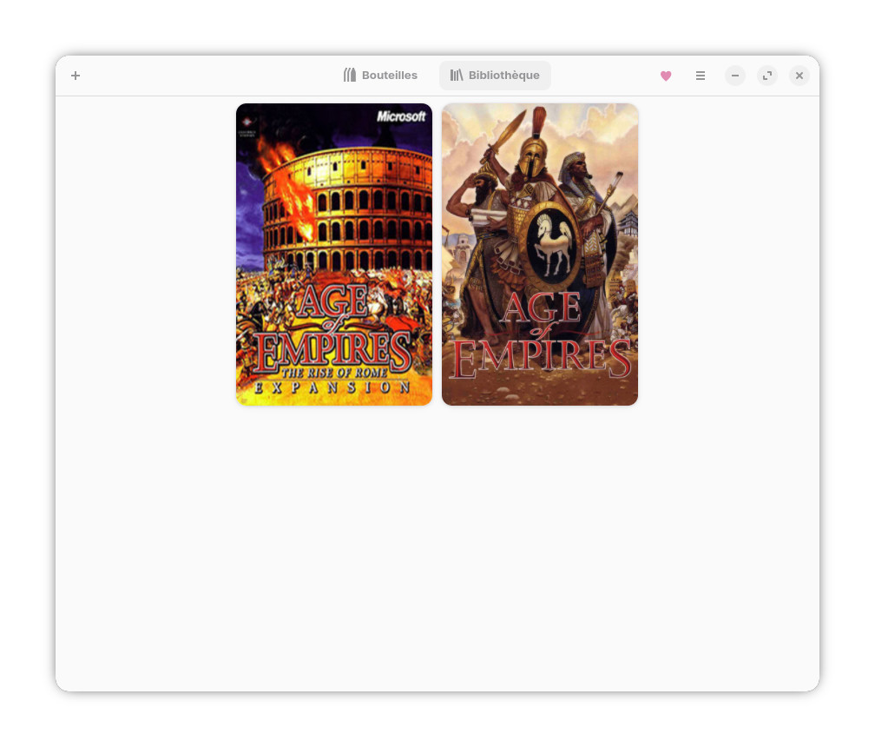Click the Microsoft logo on the Rise of Rome cover
This screenshot has height=747, width=875.
coord(401,116)
